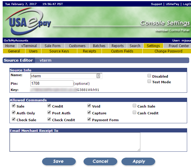Viewport: 191px width, 168px height.
Task: Click the textarea resize handle
Action: tap(139, 150)
